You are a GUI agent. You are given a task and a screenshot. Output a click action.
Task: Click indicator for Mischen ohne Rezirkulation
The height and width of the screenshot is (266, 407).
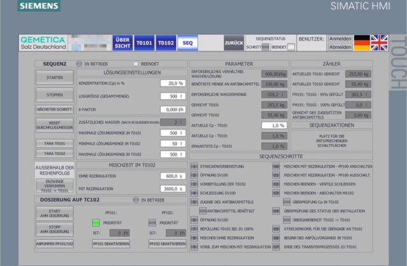coord(194,237)
